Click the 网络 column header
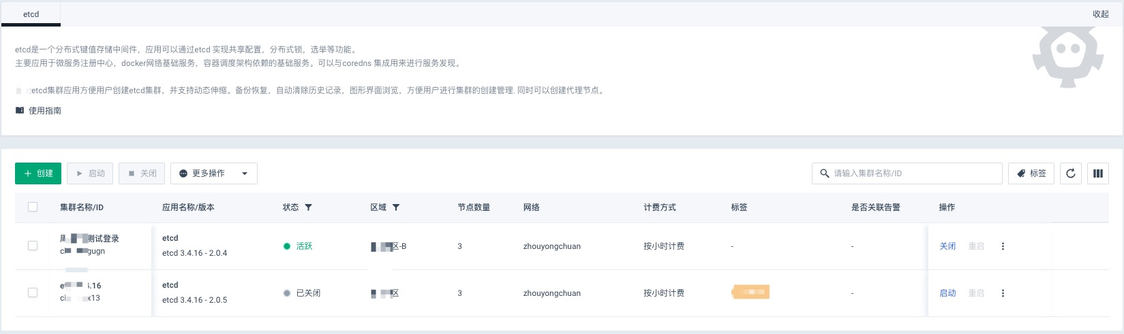Screen dimensions: 1124x334 (532, 207)
